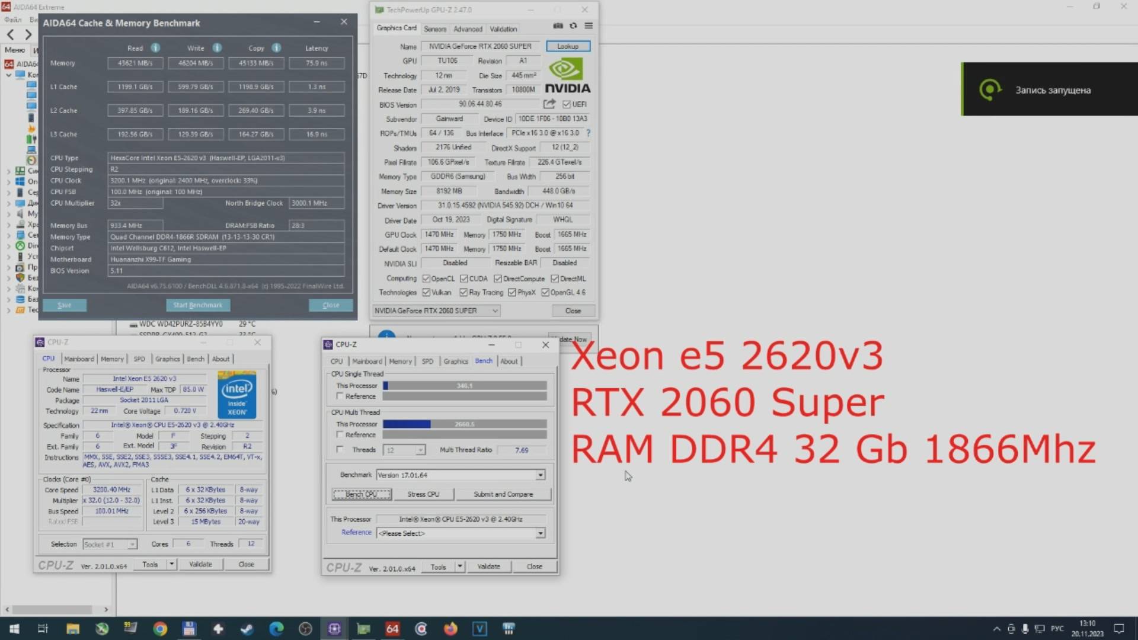The width and height of the screenshot is (1138, 640).
Task: Click GPU-Z screenshot camera icon
Action: 558,26
